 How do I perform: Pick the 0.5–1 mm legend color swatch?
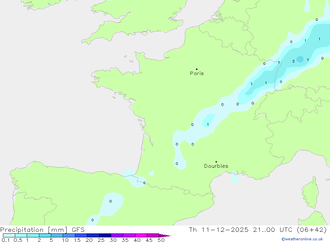pyautogui.click(x=21, y=235)
